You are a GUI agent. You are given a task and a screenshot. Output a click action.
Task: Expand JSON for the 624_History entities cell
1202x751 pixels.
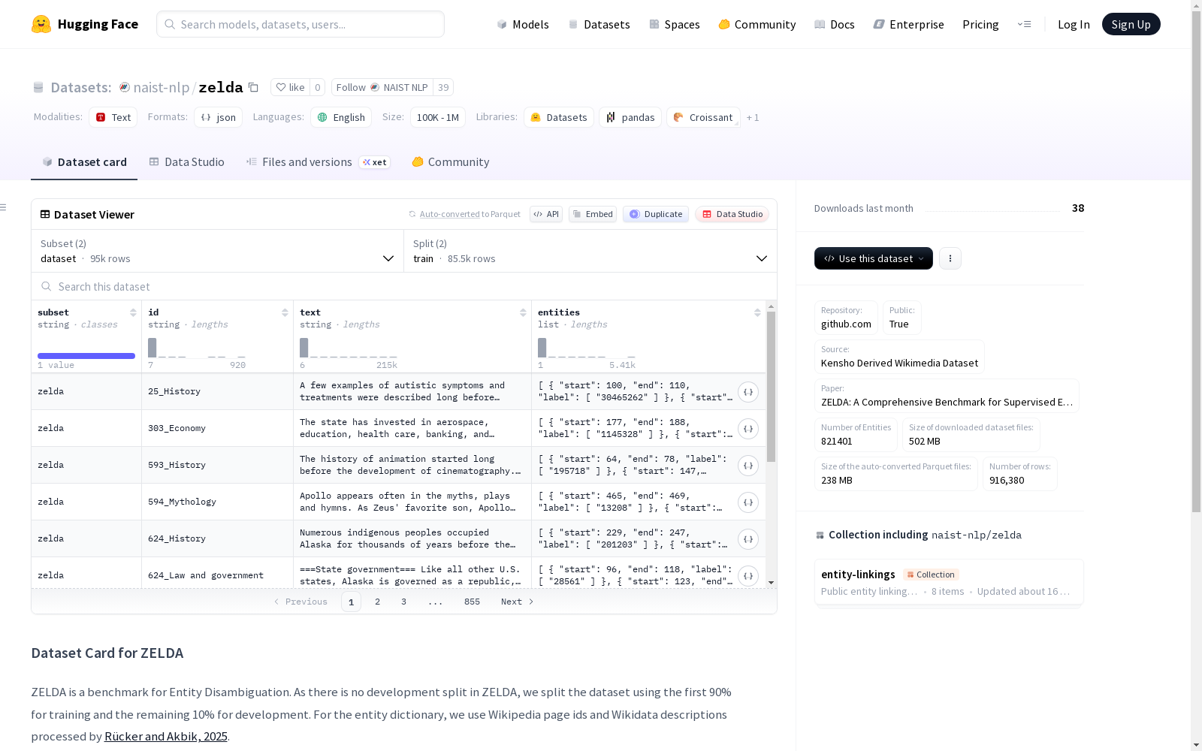748,539
